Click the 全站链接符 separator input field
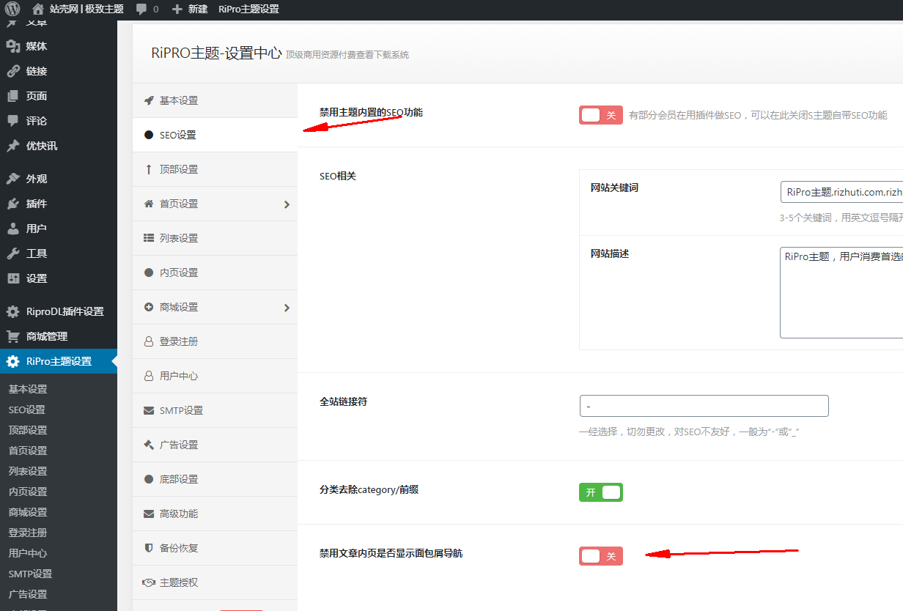The height and width of the screenshot is (611, 903). (704, 406)
